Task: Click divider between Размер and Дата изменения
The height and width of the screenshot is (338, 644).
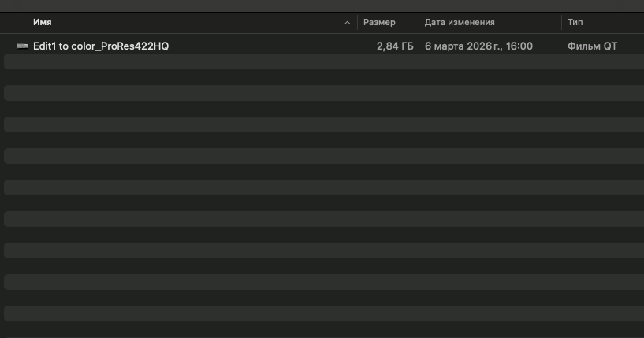Action: point(419,23)
